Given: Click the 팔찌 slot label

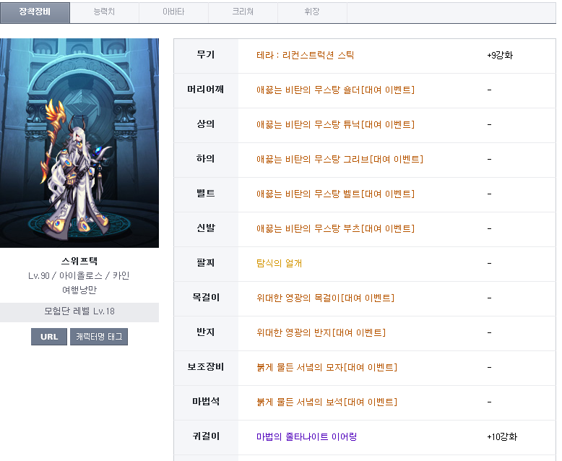Looking at the screenshot, I should click(x=206, y=263).
